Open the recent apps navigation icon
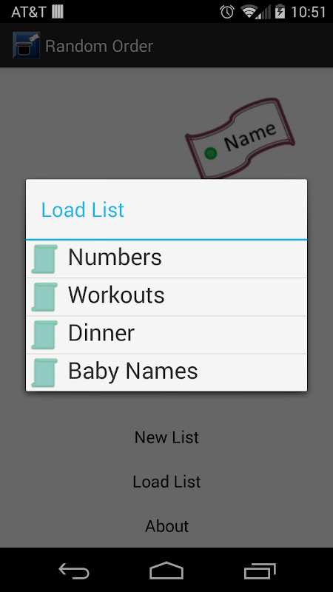 pos(260,571)
